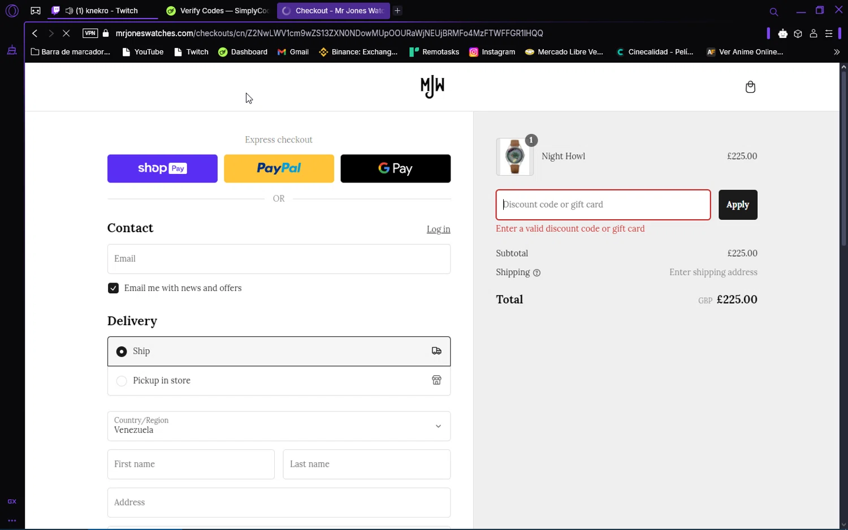Viewport: 848px width, 530px height.
Task: Show more bookmarks with double chevron
Action: pos(837,52)
